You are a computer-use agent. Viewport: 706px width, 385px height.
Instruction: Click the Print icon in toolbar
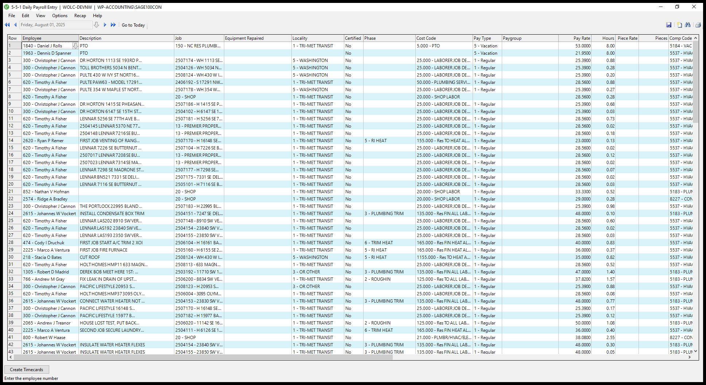(698, 25)
